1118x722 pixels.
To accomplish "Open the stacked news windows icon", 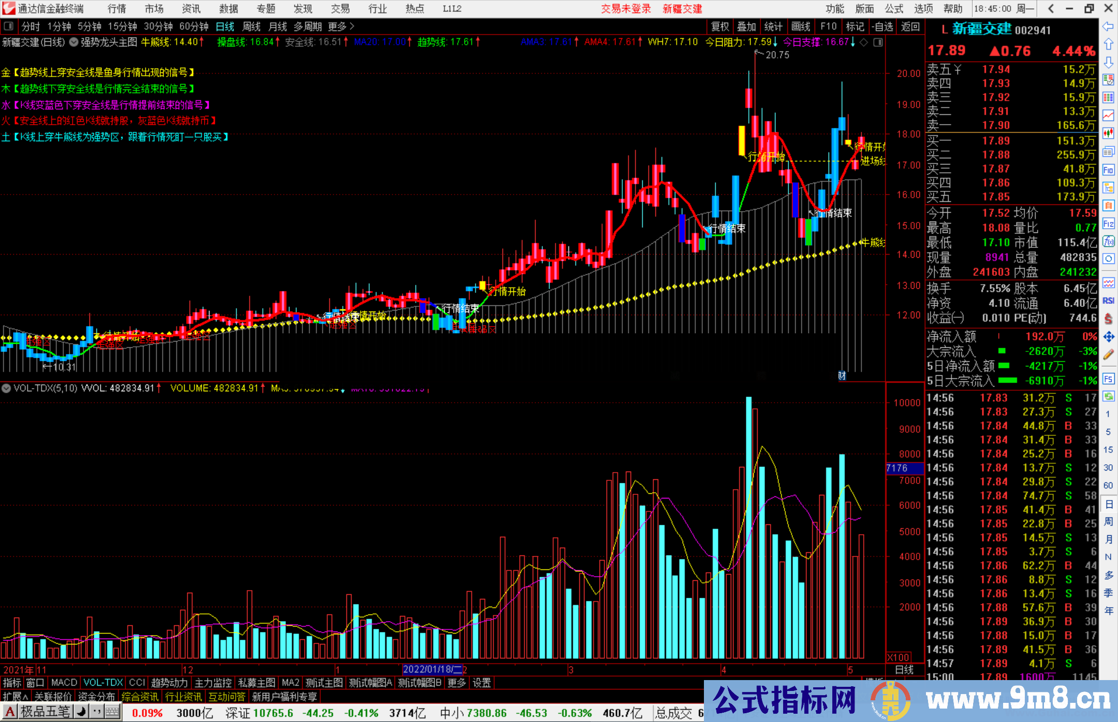I will click(x=1108, y=152).
